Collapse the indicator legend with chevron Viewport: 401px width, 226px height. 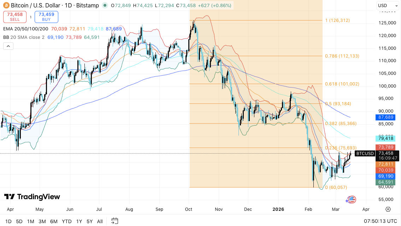[8, 46]
